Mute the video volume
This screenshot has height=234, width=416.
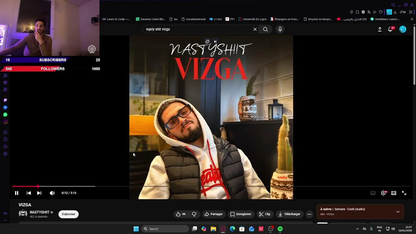tap(52, 193)
